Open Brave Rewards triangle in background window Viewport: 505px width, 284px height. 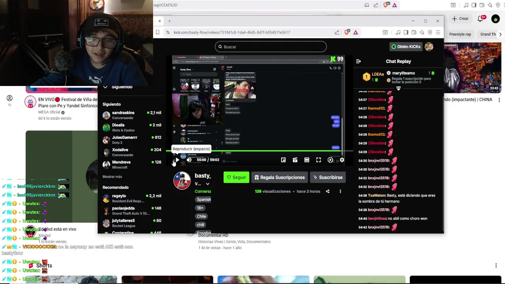(x=395, y=5)
